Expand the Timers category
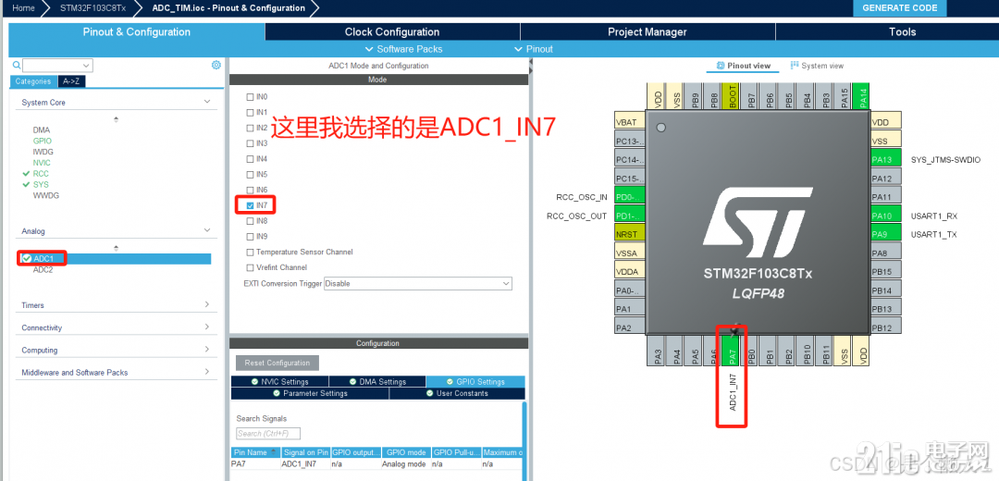The image size is (999, 481). click(206, 305)
